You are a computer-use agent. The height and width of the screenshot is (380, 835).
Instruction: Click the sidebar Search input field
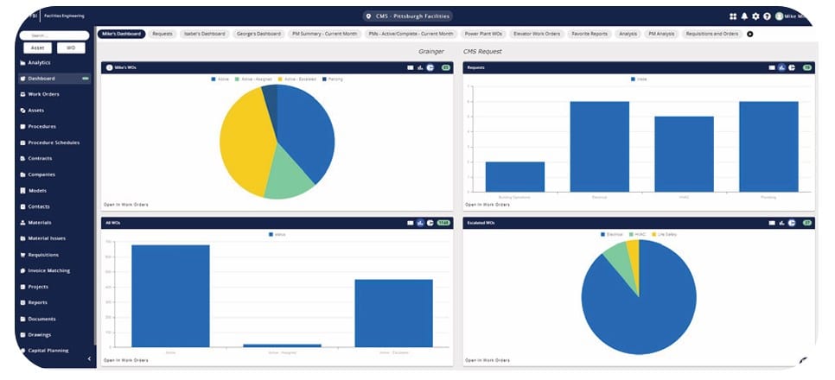54,36
